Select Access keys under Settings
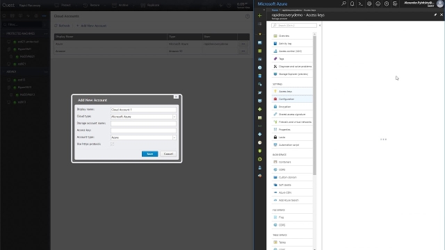Image resolution: width=445 pixels, height=250 pixels. [292, 91]
